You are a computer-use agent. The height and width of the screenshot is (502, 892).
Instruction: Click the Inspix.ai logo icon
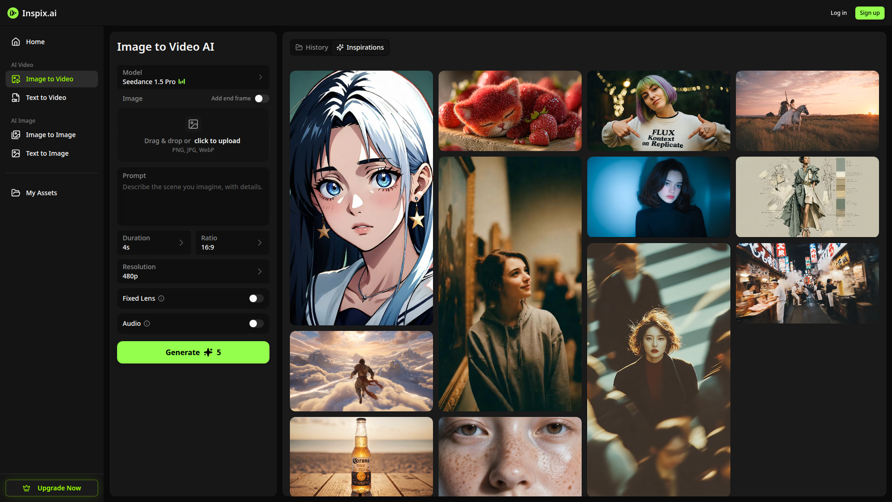(13, 13)
